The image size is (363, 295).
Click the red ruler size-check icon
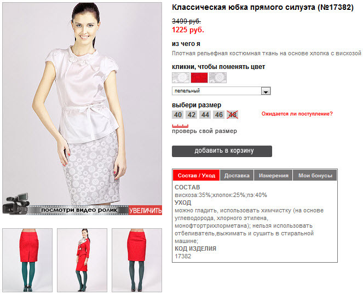click(x=180, y=126)
